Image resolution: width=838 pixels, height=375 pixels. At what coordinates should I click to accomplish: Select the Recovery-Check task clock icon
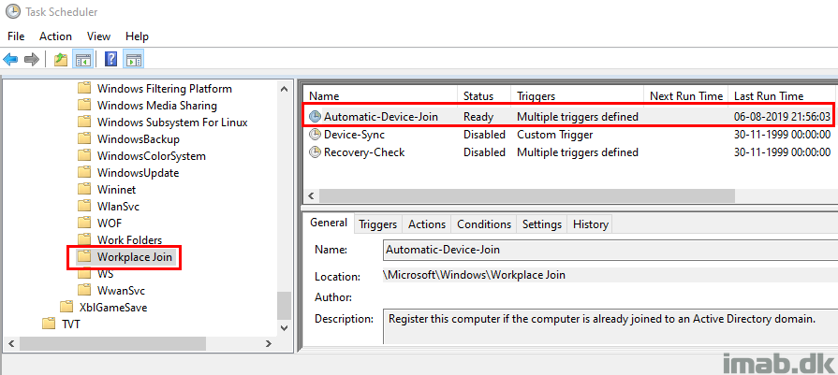click(x=316, y=152)
